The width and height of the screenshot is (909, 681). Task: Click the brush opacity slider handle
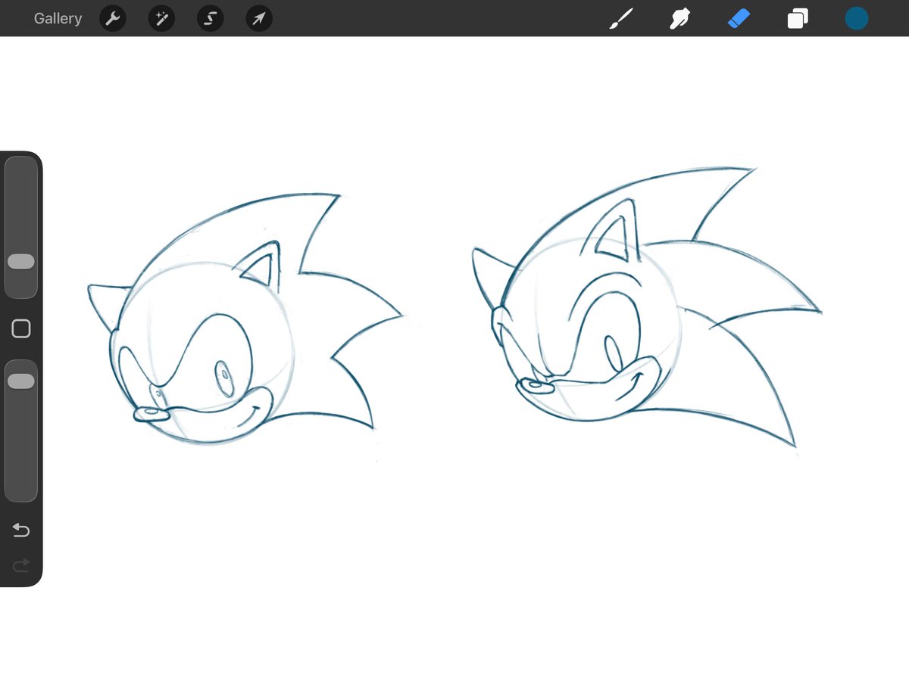tap(21, 381)
